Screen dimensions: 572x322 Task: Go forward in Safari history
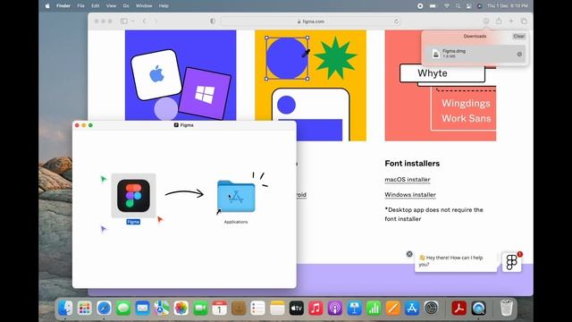(156, 21)
